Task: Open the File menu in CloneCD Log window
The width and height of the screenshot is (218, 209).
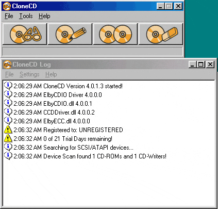Action: tap(9, 74)
